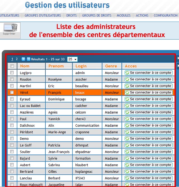Check the Logipro admin row checkbox

point(12,72)
